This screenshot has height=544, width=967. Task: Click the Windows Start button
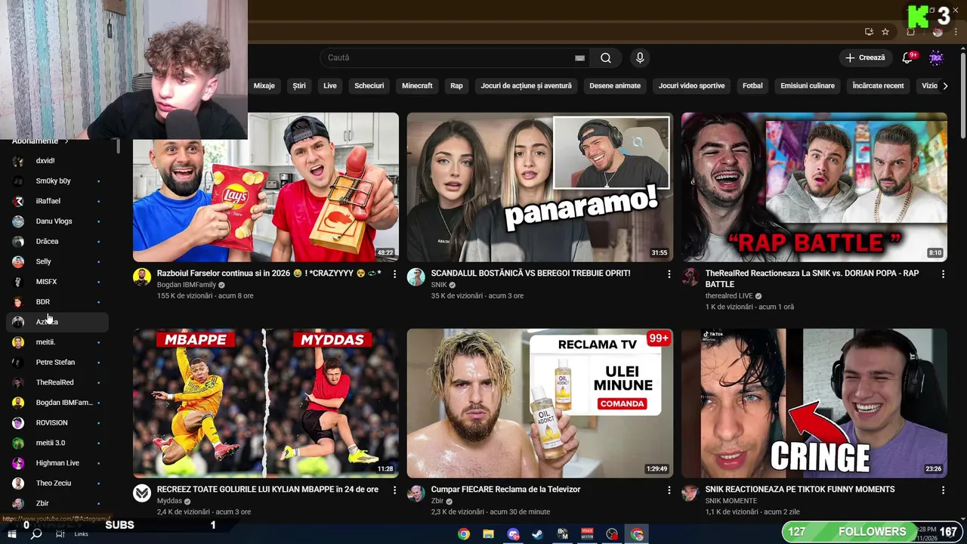[x=11, y=534]
